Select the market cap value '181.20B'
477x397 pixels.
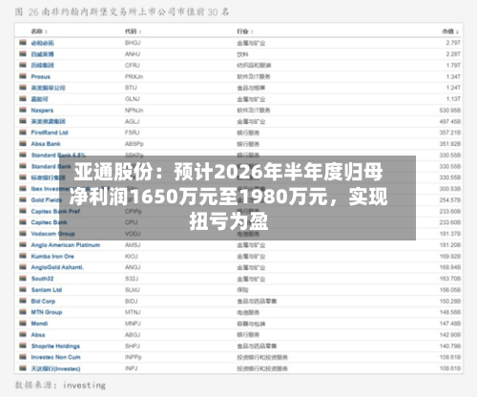click(450, 245)
